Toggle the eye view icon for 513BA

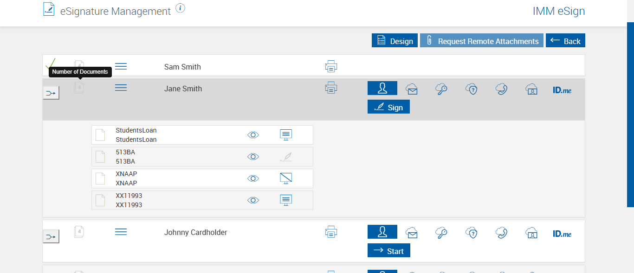pyautogui.click(x=253, y=157)
